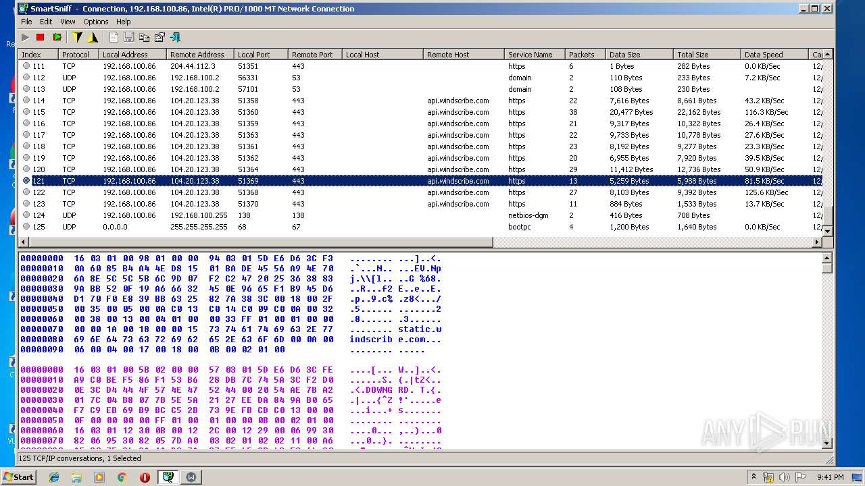This screenshot has width=865, height=486.
Task: Open the Windows Start menu
Action: point(18,477)
